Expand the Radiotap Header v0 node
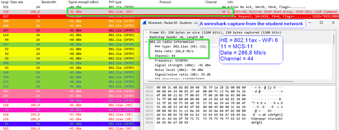 146,37
